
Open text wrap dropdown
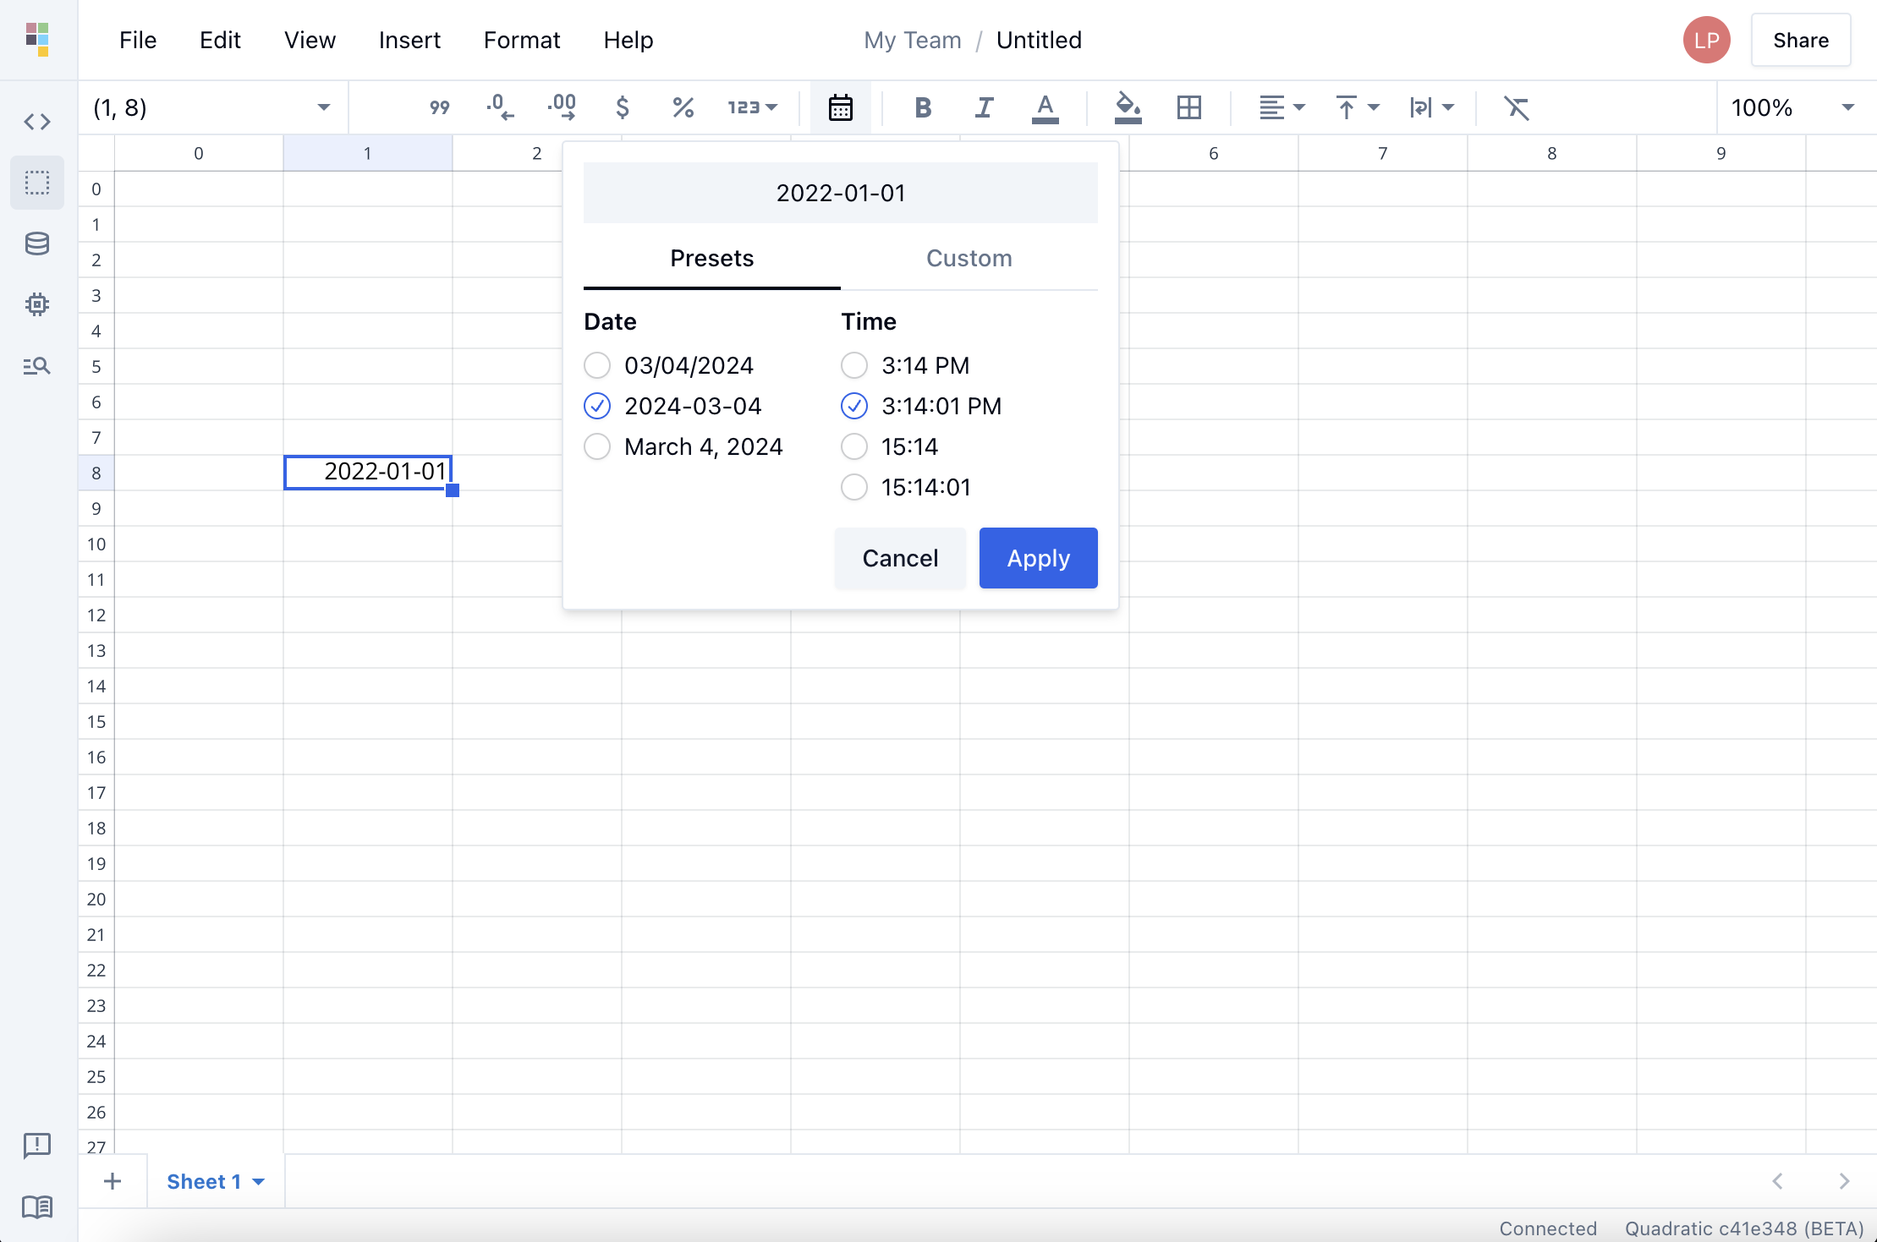(1431, 107)
